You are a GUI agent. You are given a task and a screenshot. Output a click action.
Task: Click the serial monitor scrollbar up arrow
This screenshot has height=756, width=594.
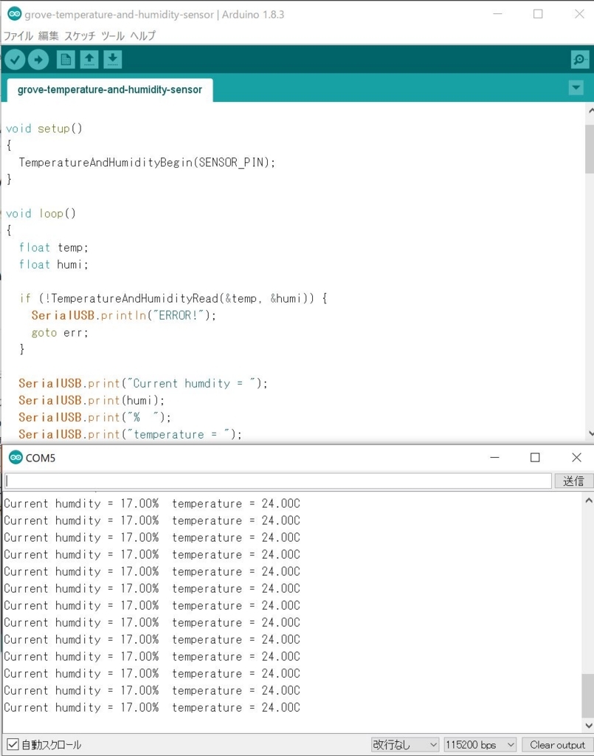[x=588, y=501]
